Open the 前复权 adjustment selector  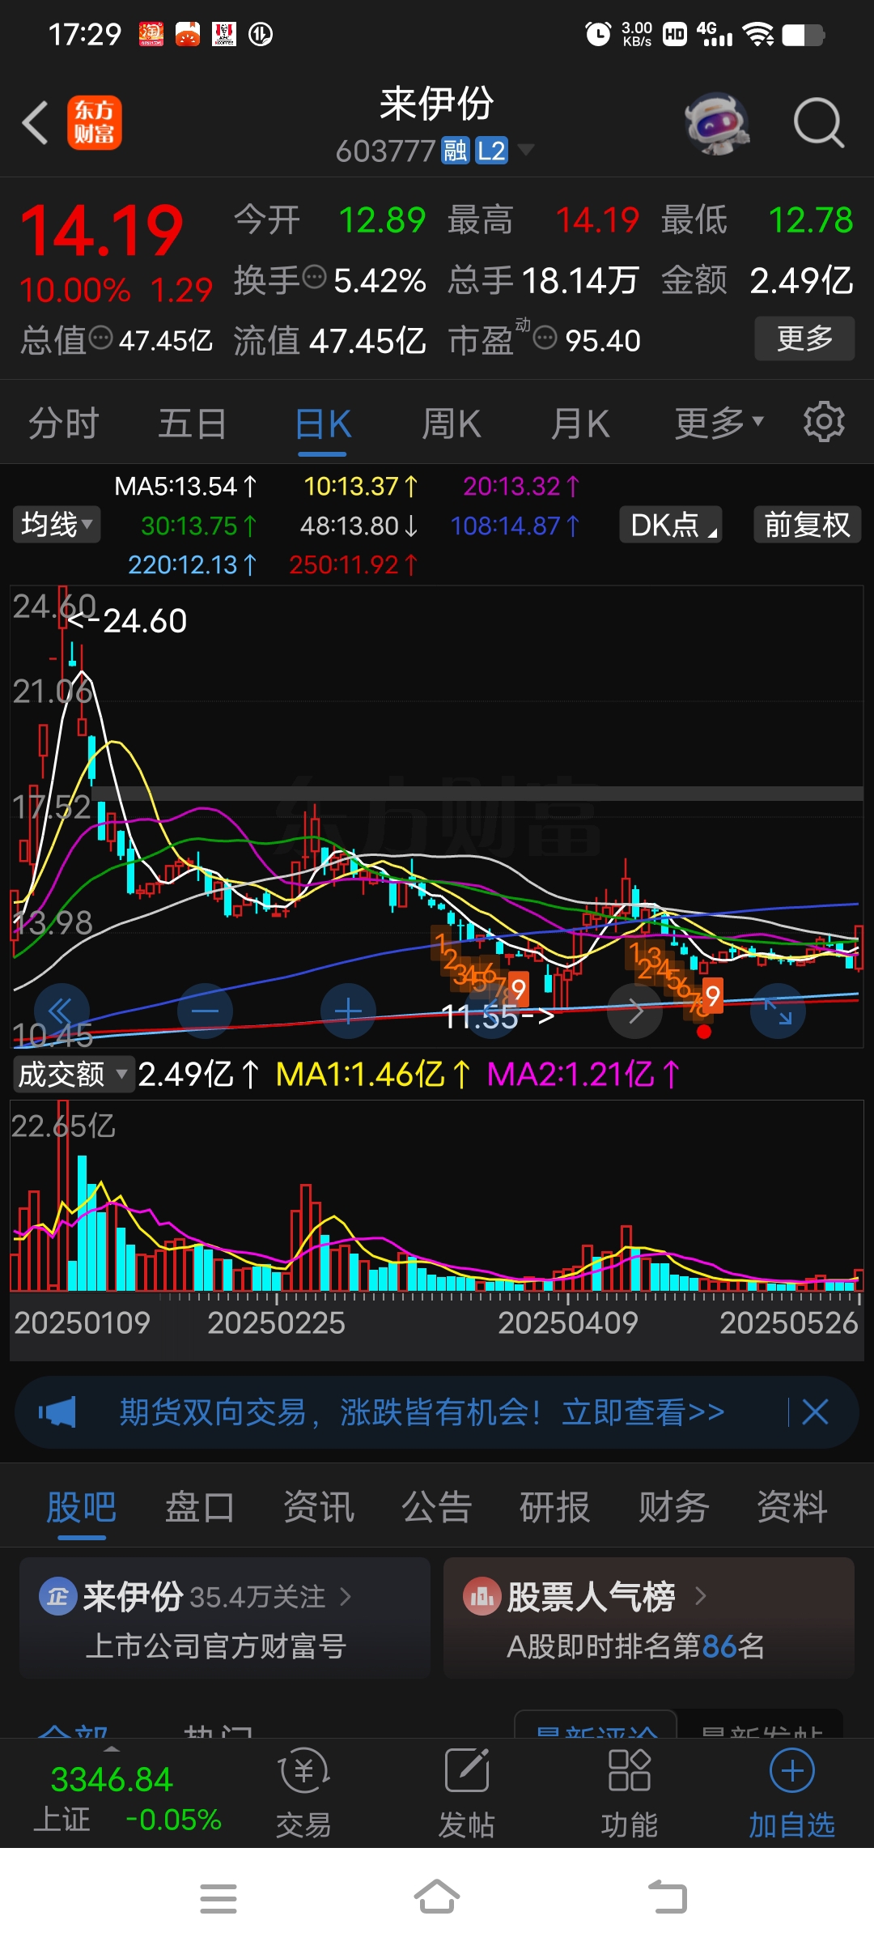[807, 525]
